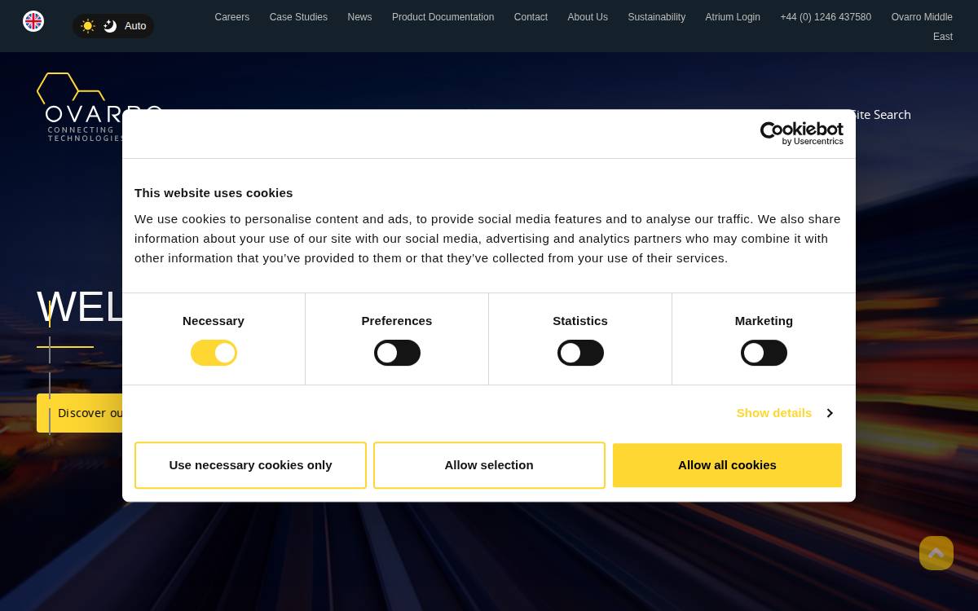Select the Auto theme option

(135, 26)
